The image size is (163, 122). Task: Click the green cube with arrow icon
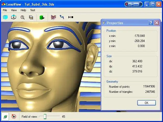[42, 17]
